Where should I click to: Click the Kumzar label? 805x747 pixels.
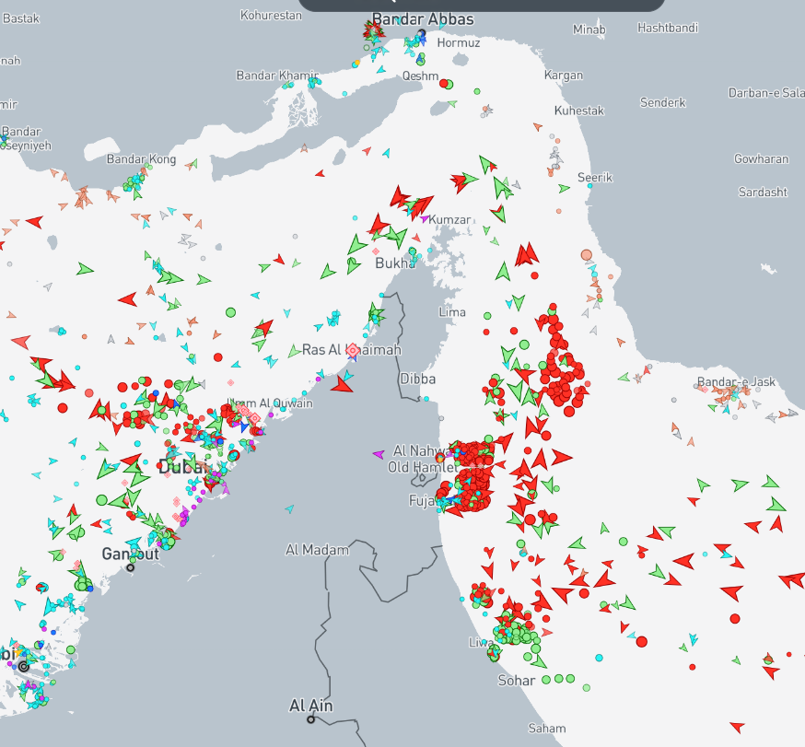click(449, 220)
